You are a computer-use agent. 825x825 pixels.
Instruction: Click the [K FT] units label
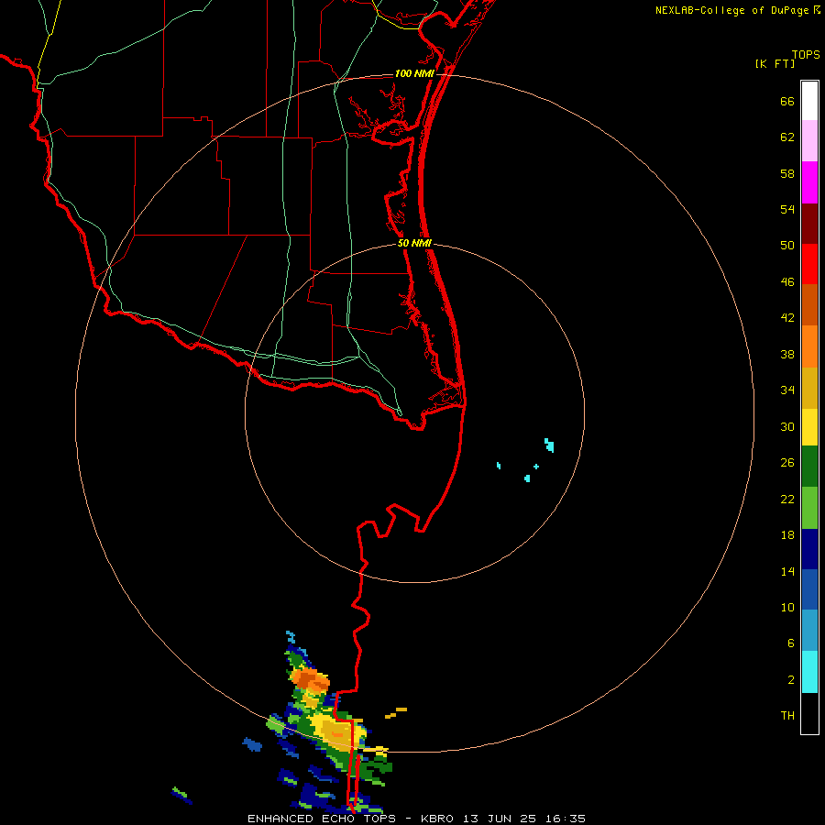[775, 64]
